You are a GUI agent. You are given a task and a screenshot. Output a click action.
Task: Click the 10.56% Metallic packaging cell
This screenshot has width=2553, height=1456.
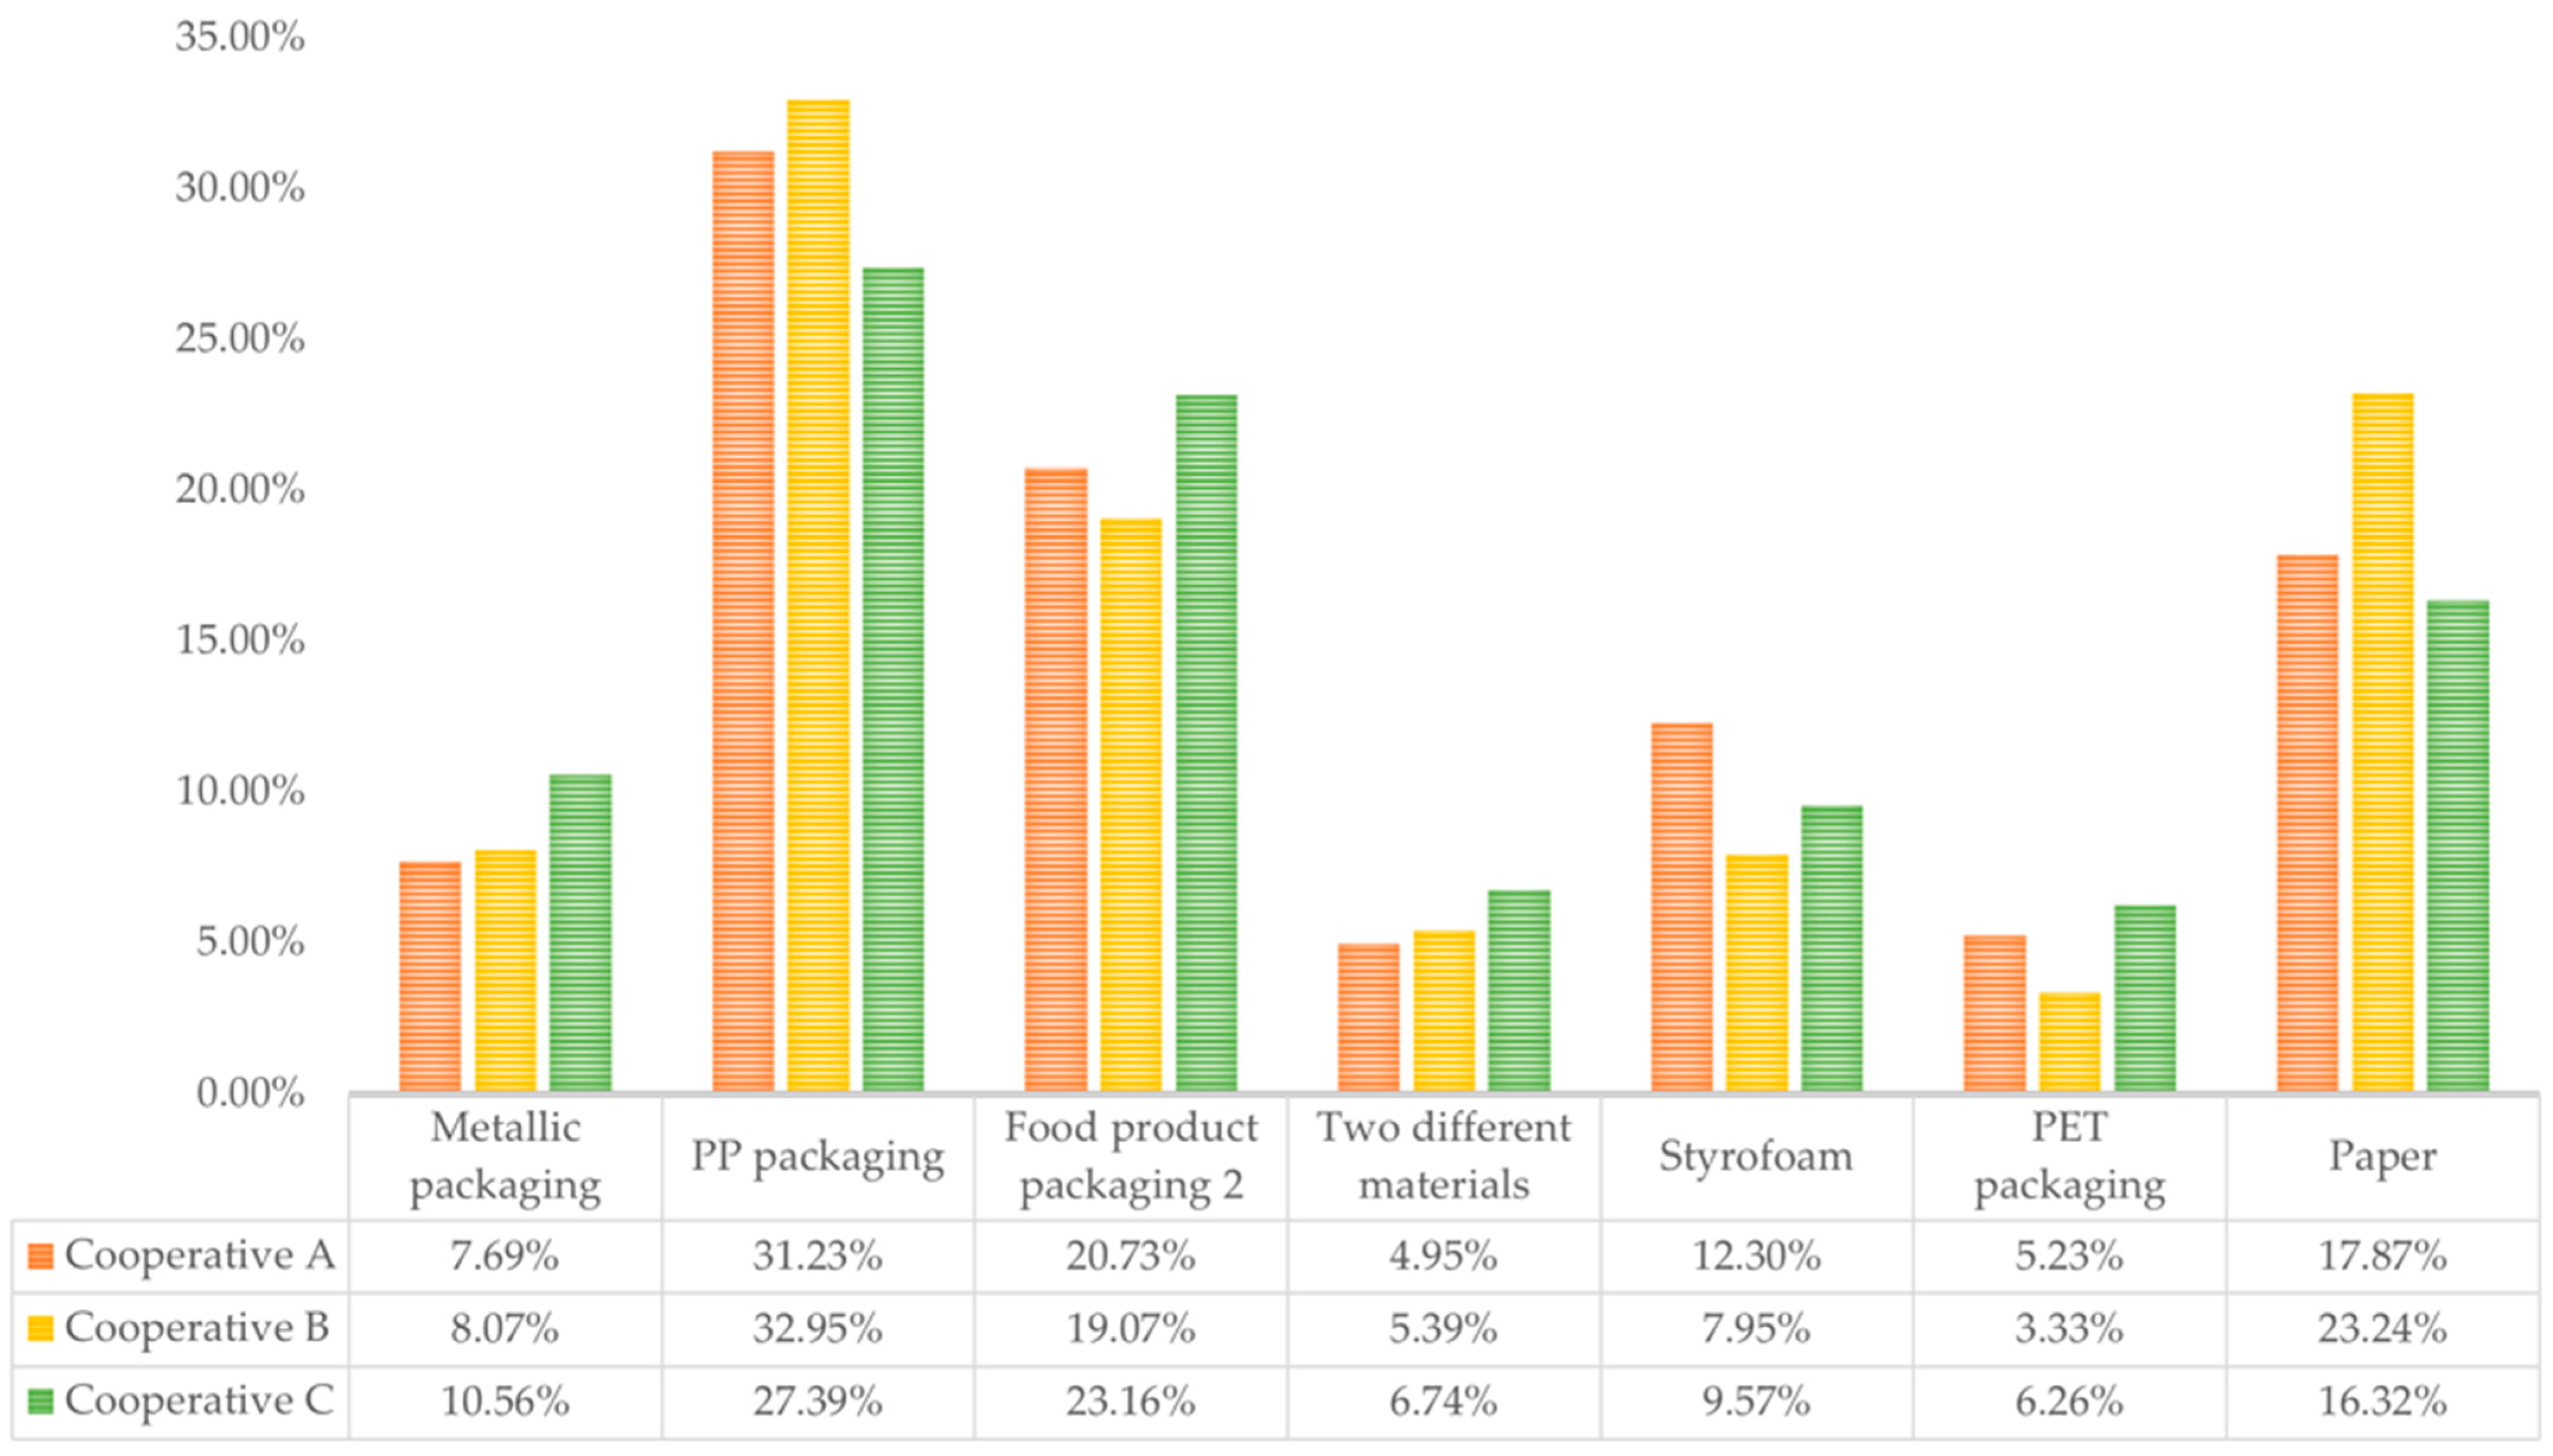pyautogui.click(x=505, y=1402)
